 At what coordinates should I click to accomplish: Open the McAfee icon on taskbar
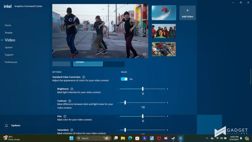coord(159,138)
